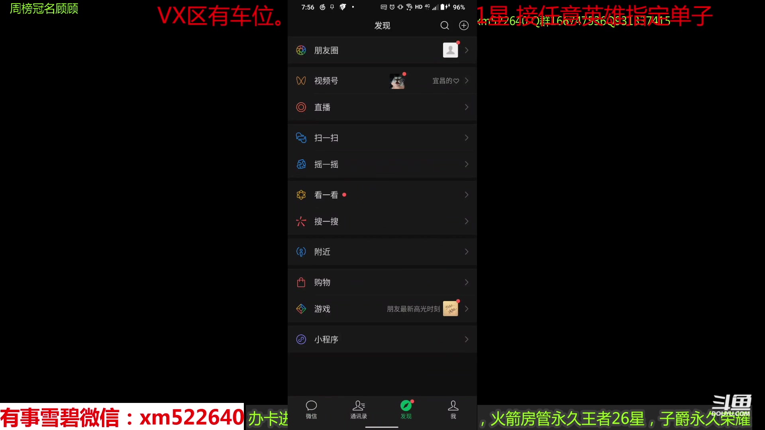The image size is (765, 430).
Task: Open 直播 (Live Streaming) section
Action: point(382,107)
